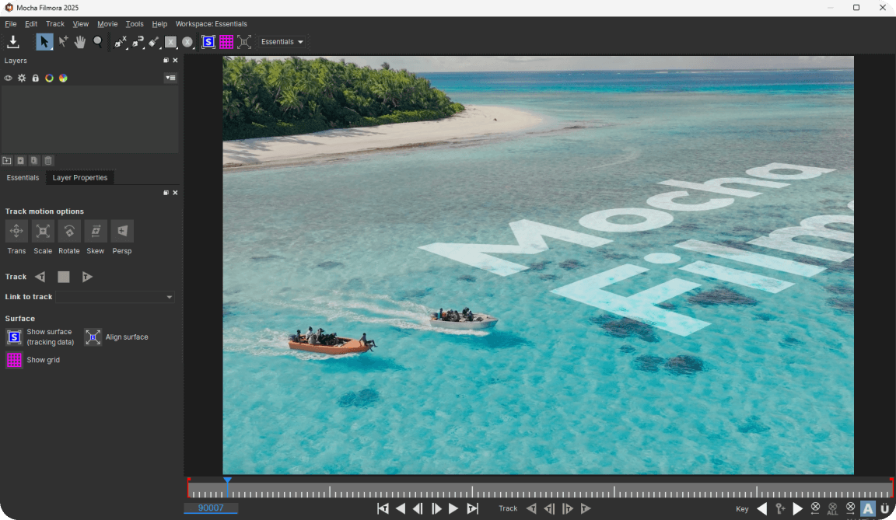896x520 pixels.
Task: Click Play forwards button
Action: click(x=453, y=508)
